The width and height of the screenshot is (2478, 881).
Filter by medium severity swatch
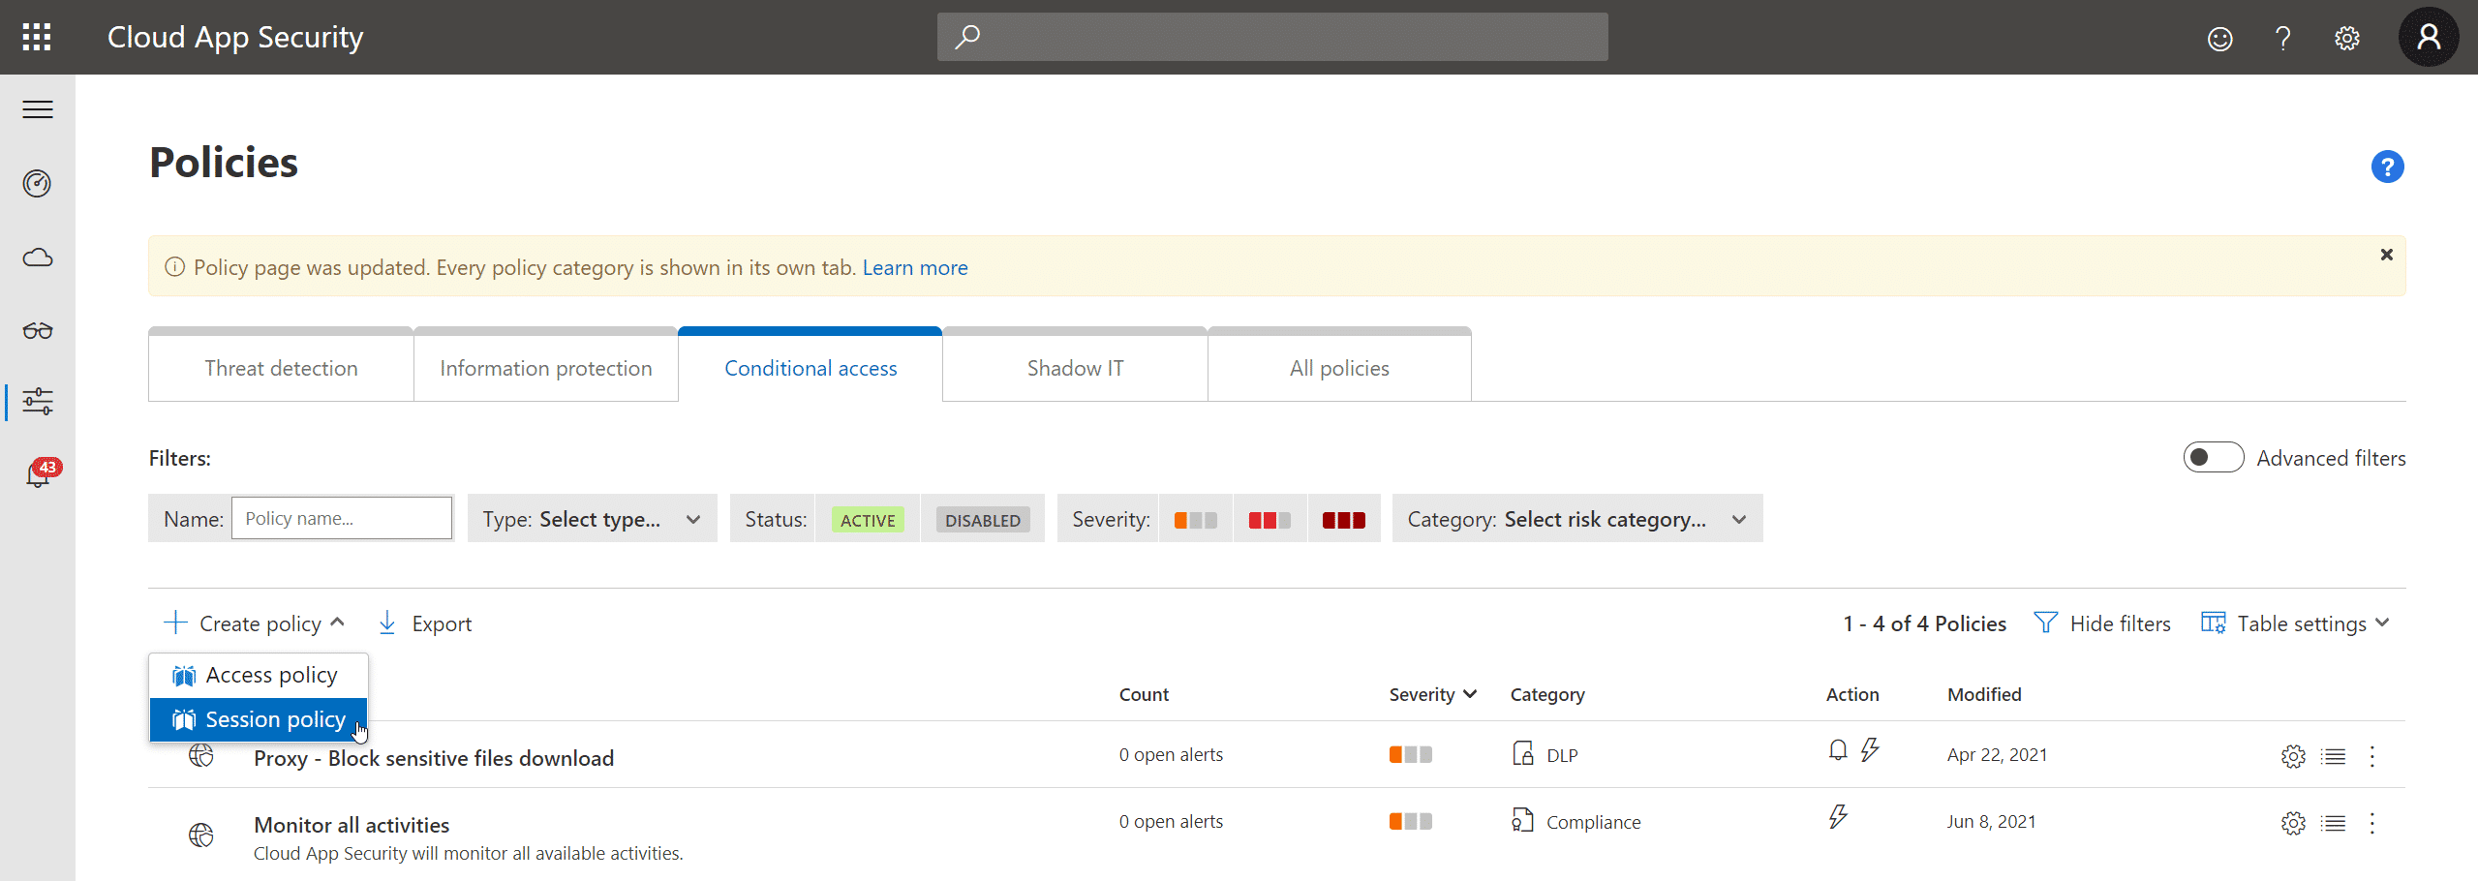pos(1270,520)
